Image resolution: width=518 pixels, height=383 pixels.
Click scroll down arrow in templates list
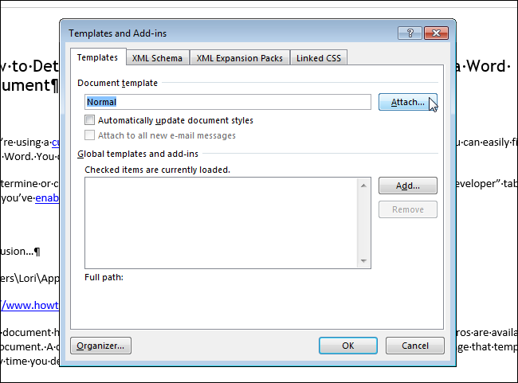pyautogui.click(x=363, y=261)
